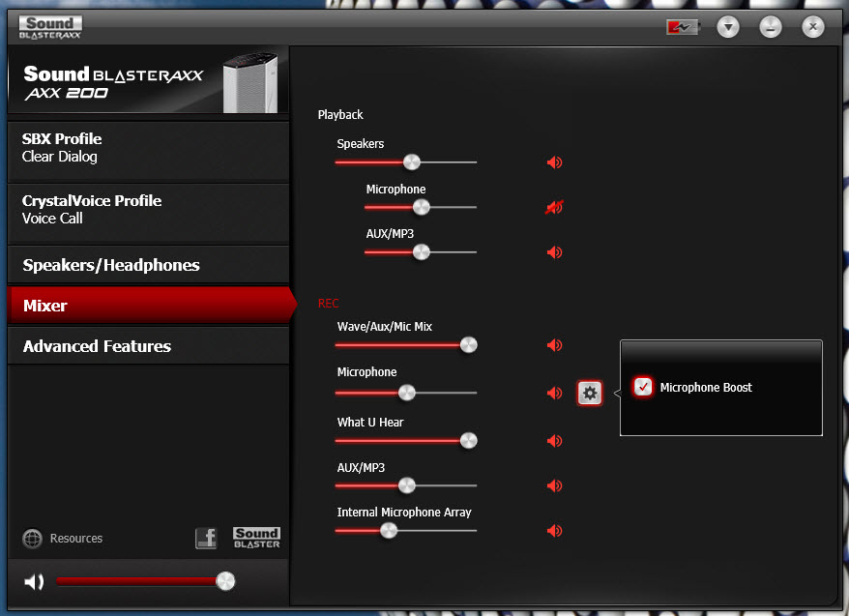
Task: Mute the Playback Speakers channel
Action: pyautogui.click(x=554, y=162)
